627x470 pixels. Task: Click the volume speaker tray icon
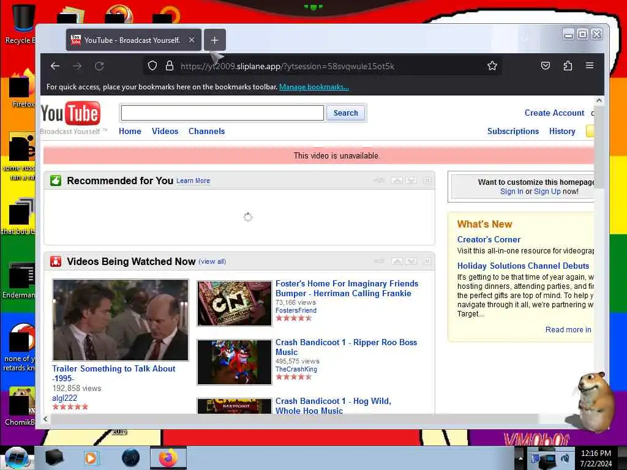(x=566, y=458)
